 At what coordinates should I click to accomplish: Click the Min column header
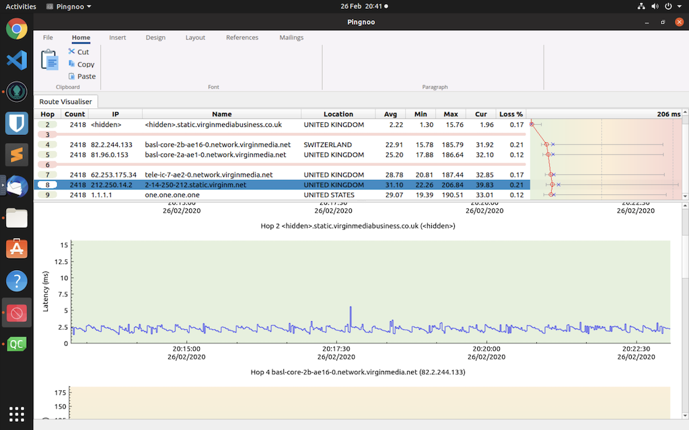[x=421, y=114]
